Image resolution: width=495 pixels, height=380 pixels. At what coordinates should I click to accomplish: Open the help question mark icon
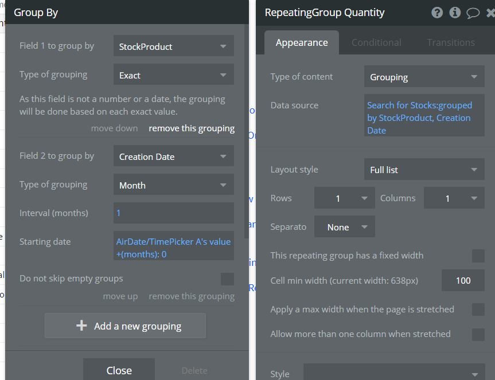[437, 13]
